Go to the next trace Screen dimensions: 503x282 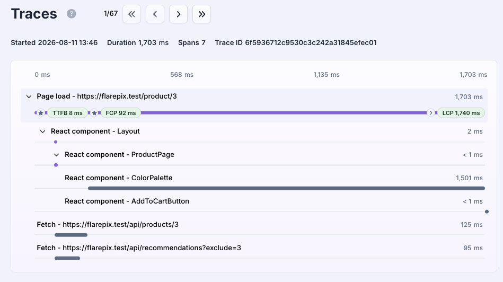pyautogui.click(x=179, y=14)
